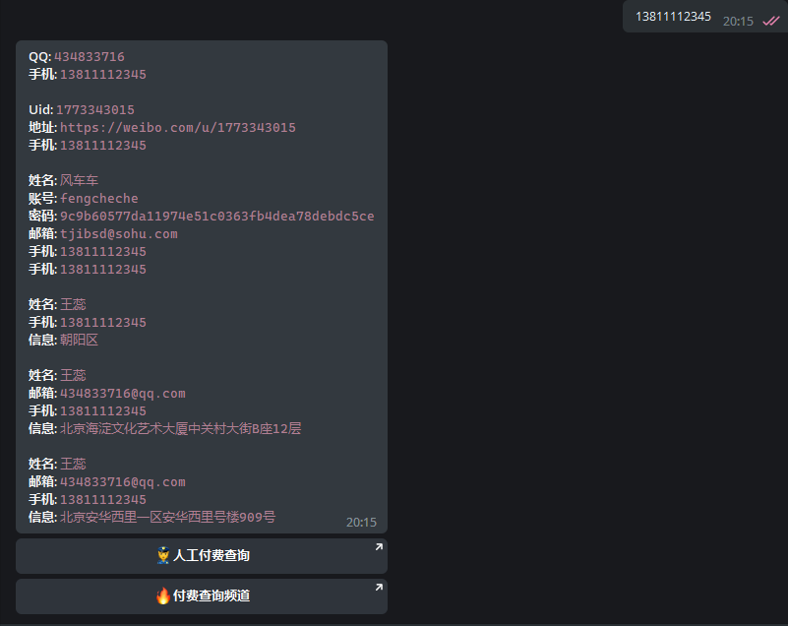Image resolution: width=788 pixels, height=626 pixels.
Task: Click the sent message's 20:15 timestamp
Action: coord(738,21)
